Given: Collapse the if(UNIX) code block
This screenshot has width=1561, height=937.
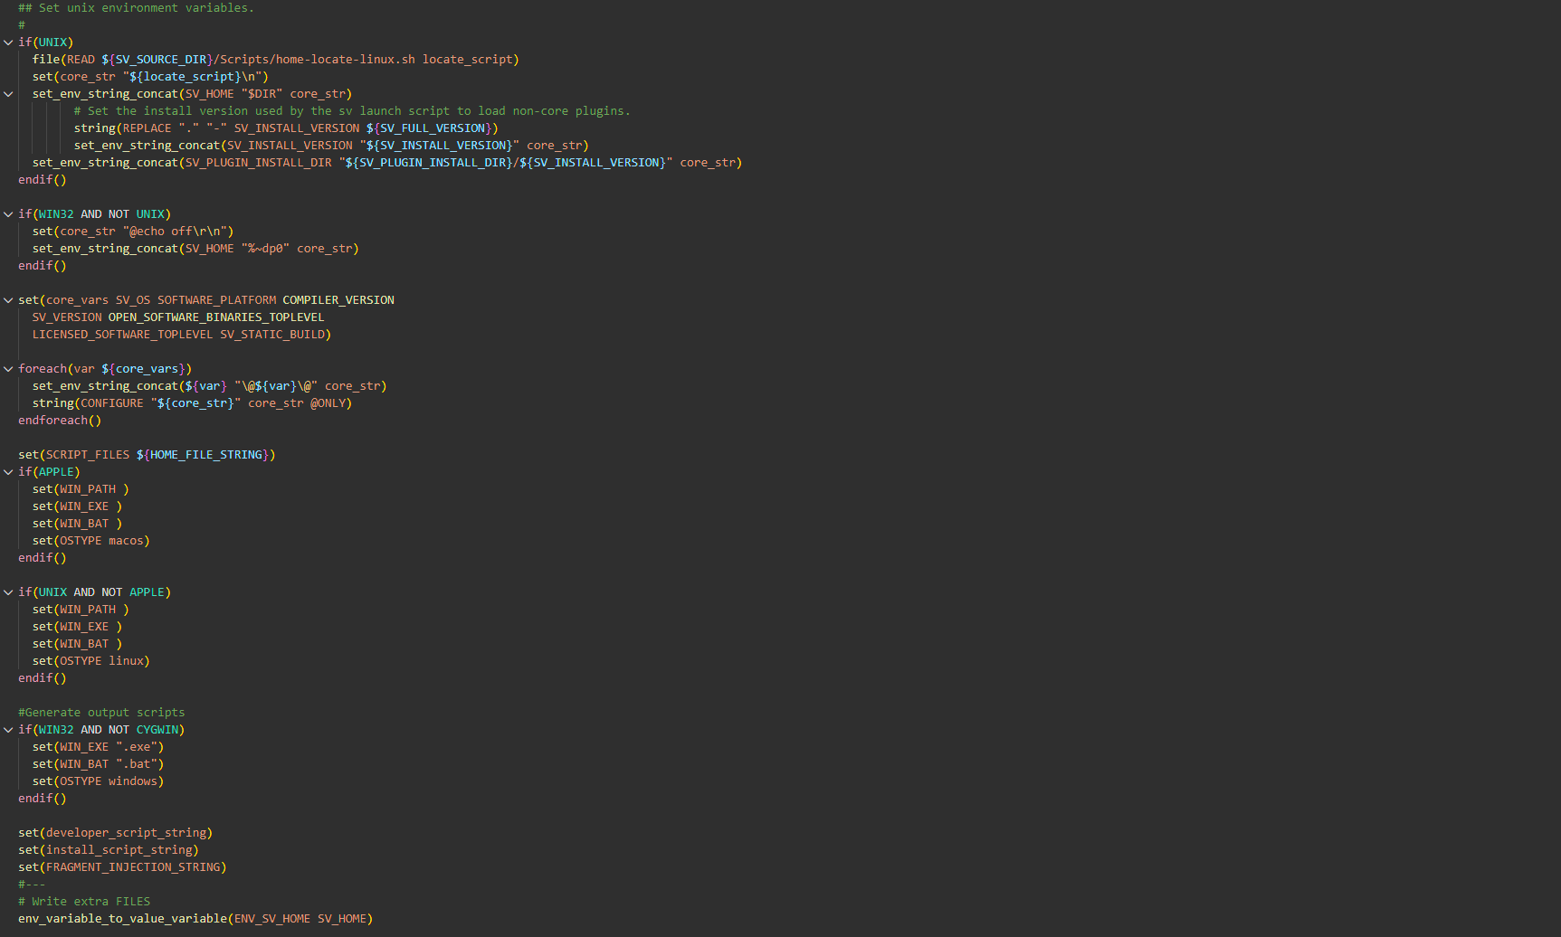Looking at the screenshot, I should point(8,43).
